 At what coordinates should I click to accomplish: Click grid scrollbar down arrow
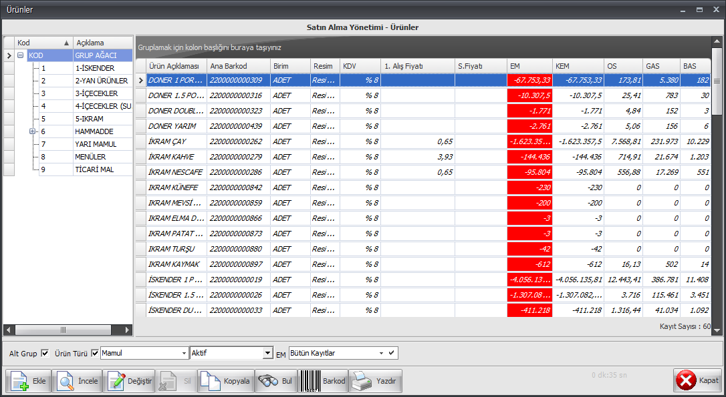click(717, 330)
